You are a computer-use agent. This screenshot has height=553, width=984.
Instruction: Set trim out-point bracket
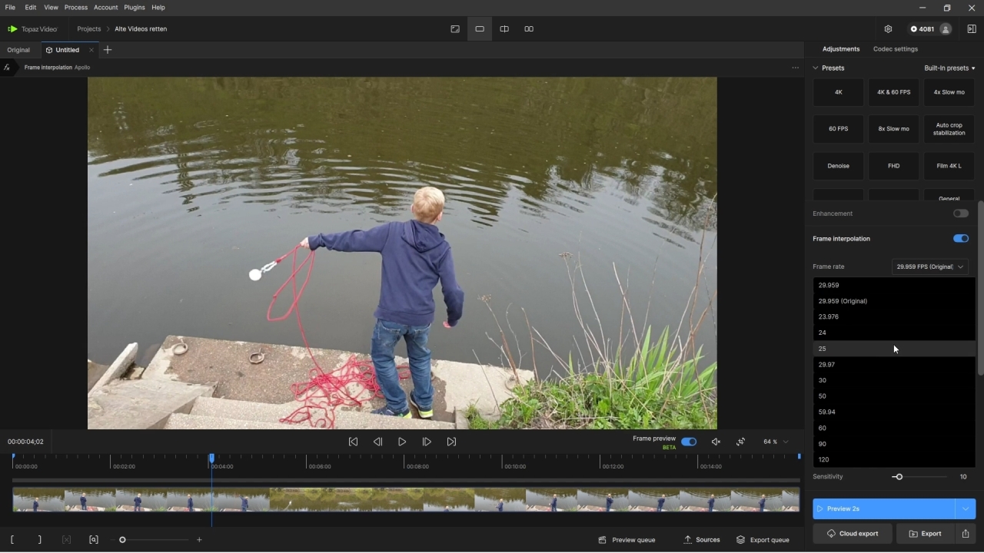click(x=40, y=540)
